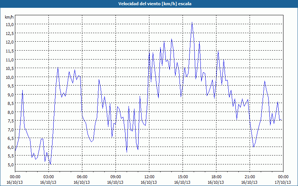Click the '03:00' time axis label
The height and width of the screenshot is (186, 298).
point(49,177)
